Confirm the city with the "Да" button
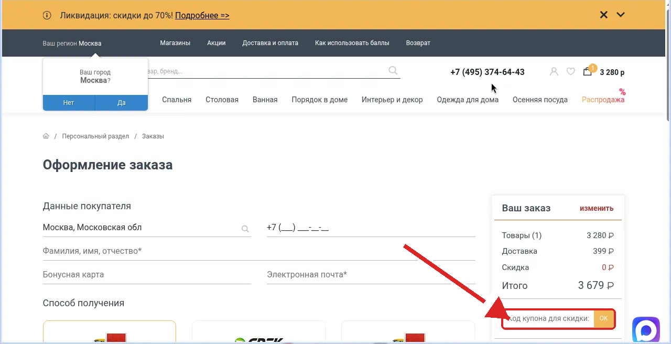The height and width of the screenshot is (344, 671). pos(122,103)
